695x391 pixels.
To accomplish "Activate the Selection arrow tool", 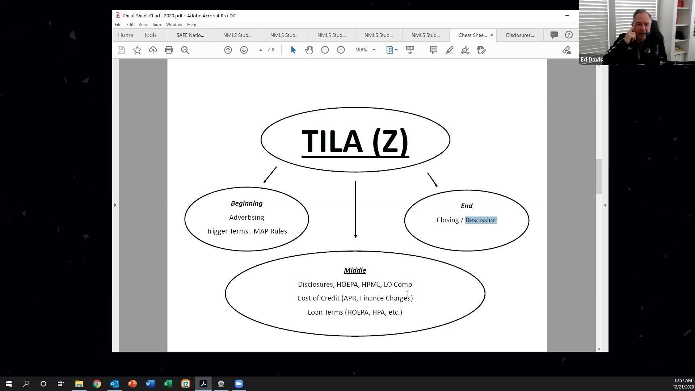I will pos(293,50).
